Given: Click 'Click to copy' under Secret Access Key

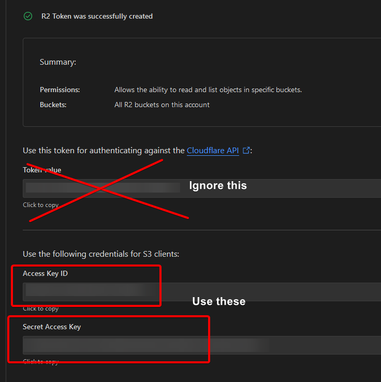Looking at the screenshot, I should 40,362.
